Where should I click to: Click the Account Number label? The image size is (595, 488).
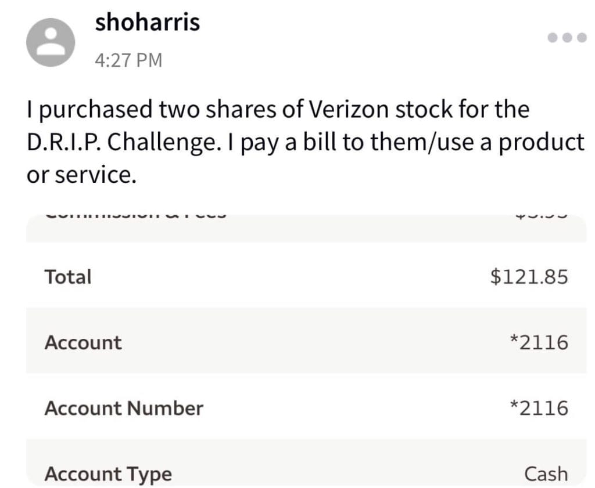pyautogui.click(x=124, y=409)
